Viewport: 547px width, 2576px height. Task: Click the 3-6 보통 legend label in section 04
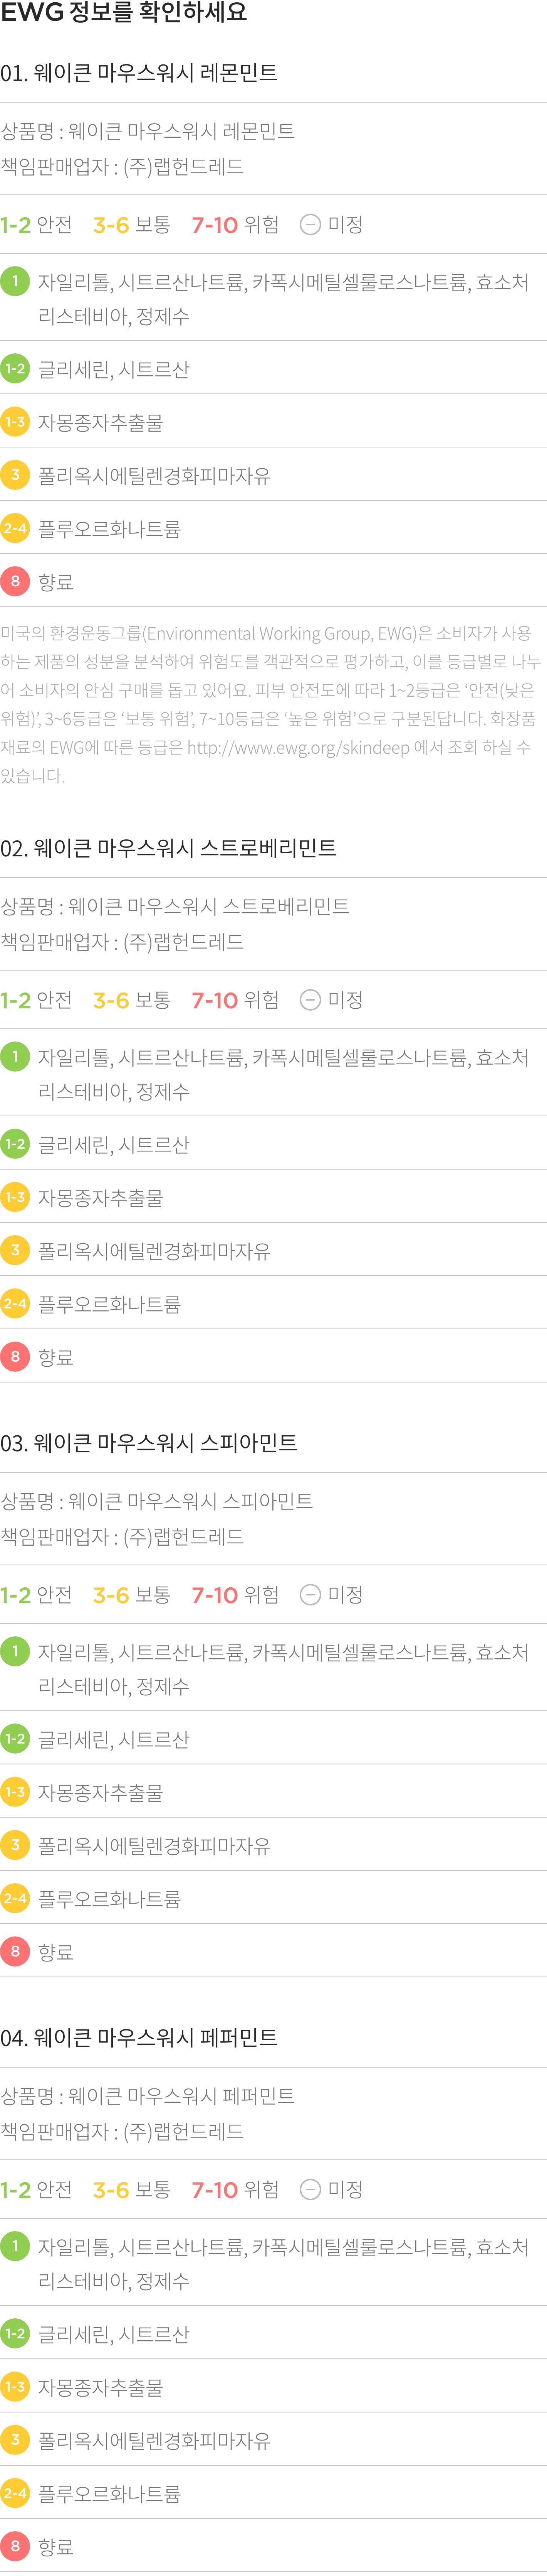coord(132,2189)
